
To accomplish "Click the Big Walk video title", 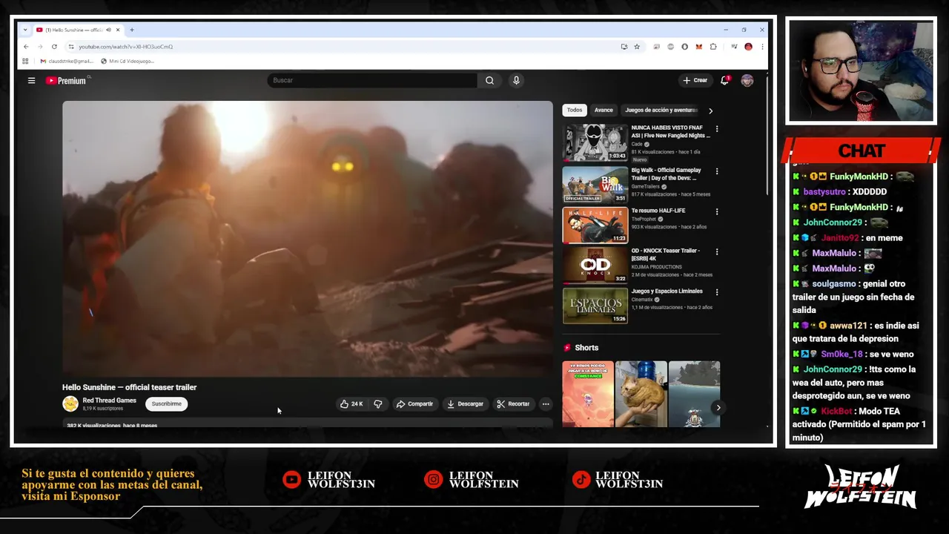I will pos(666,174).
